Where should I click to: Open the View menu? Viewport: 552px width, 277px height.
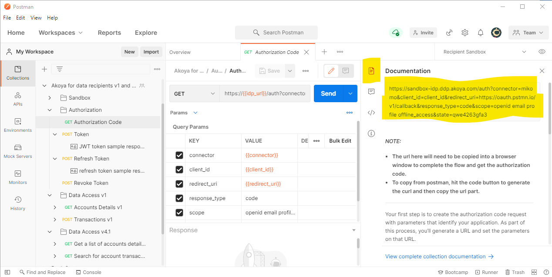coord(36,18)
